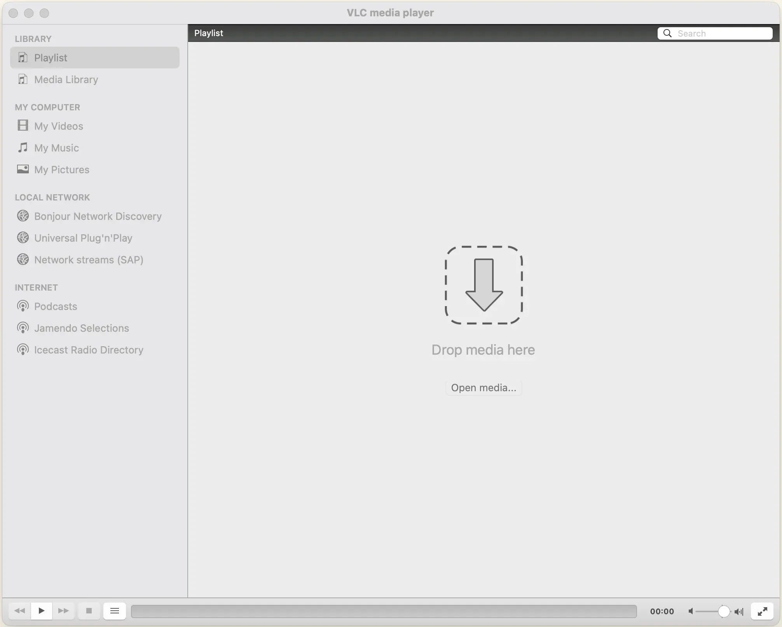Open Podcasts under Internet
Viewport: 782px width, 627px height.
pyautogui.click(x=94, y=306)
